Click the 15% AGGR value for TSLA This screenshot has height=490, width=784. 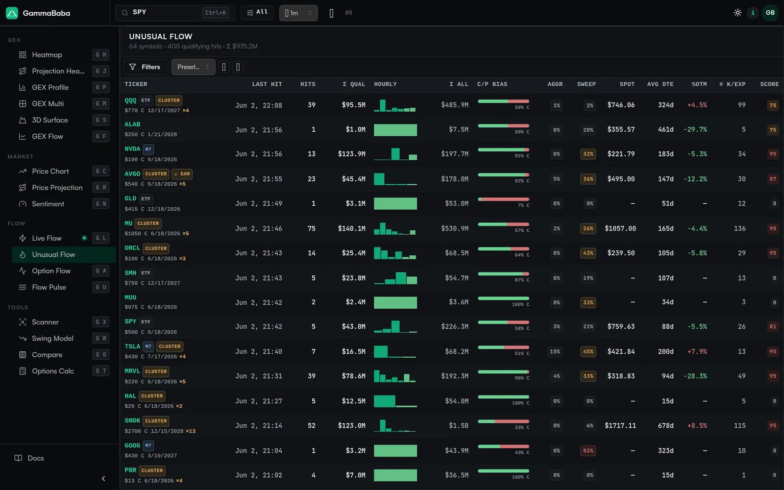click(555, 352)
